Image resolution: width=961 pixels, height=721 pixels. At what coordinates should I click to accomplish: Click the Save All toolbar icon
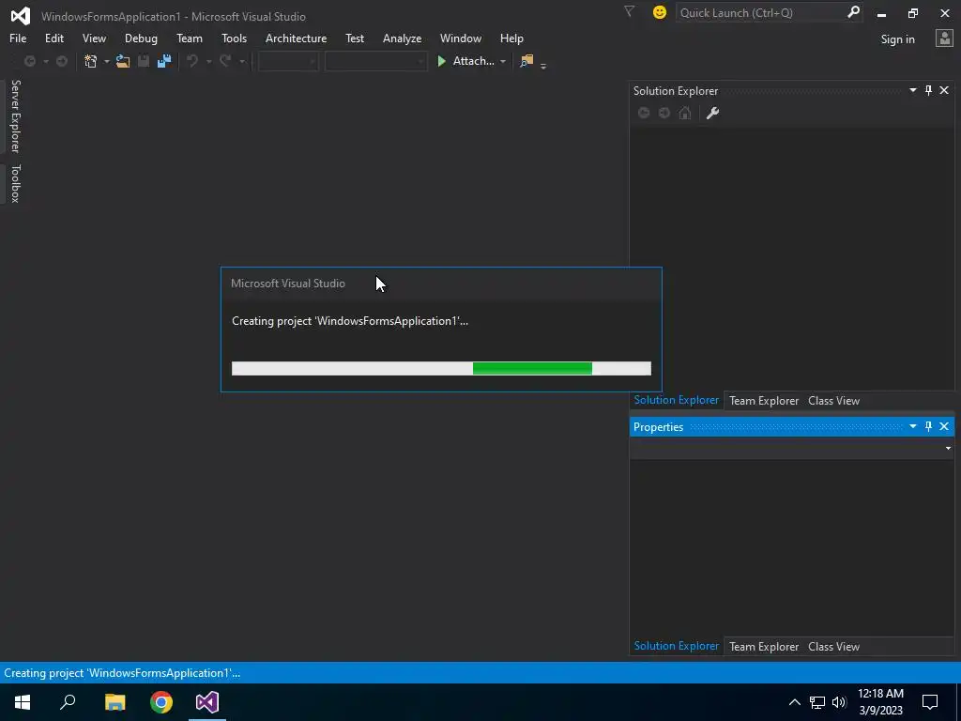(x=164, y=61)
